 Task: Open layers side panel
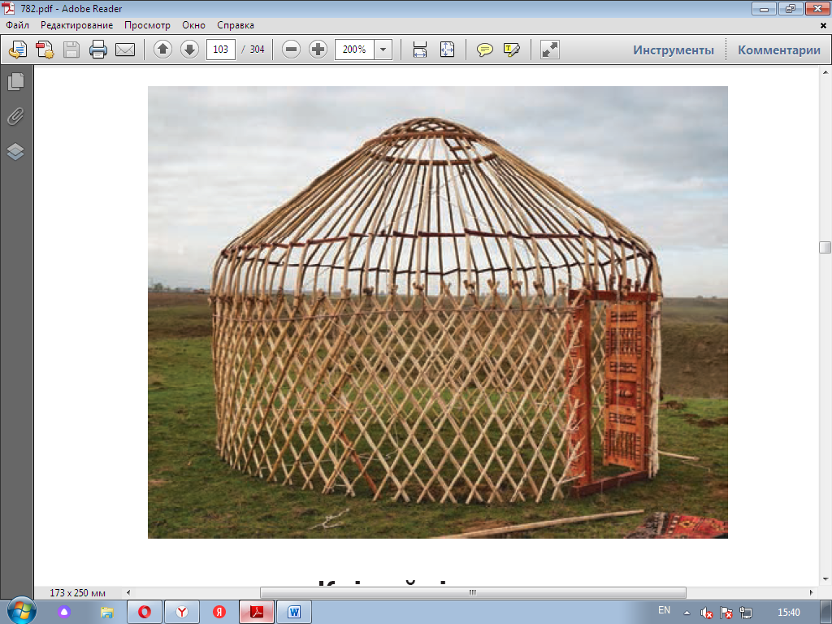[x=16, y=152]
